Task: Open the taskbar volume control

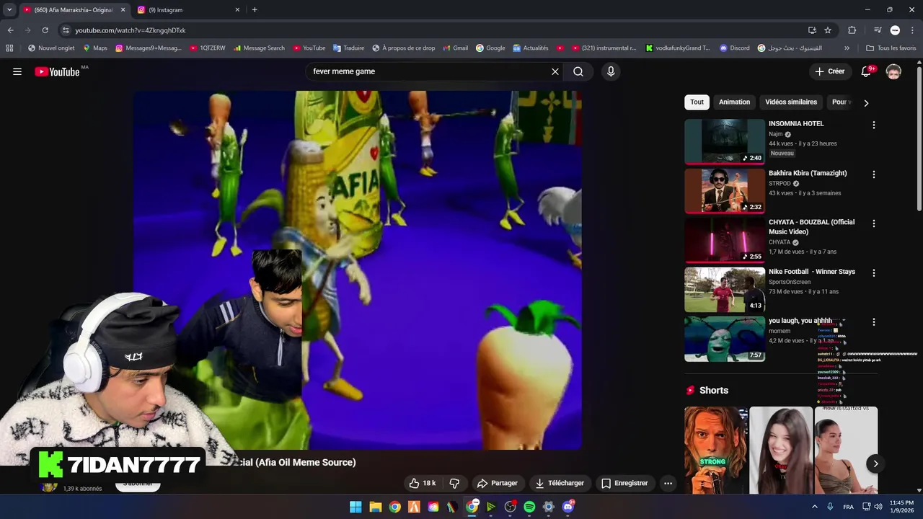Action: tap(878, 507)
